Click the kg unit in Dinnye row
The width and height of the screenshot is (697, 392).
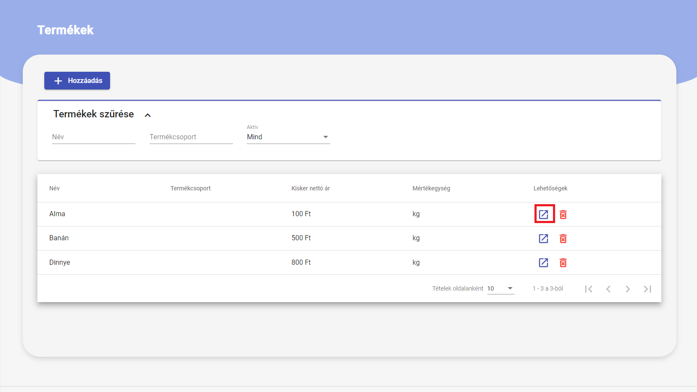(x=416, y=263)
